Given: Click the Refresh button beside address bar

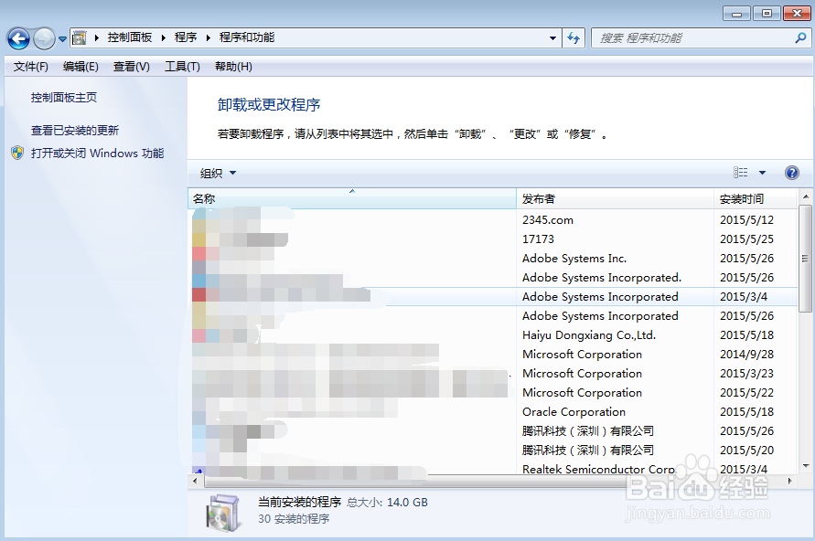Looking at the screenshot, I should tap(574, 37).
